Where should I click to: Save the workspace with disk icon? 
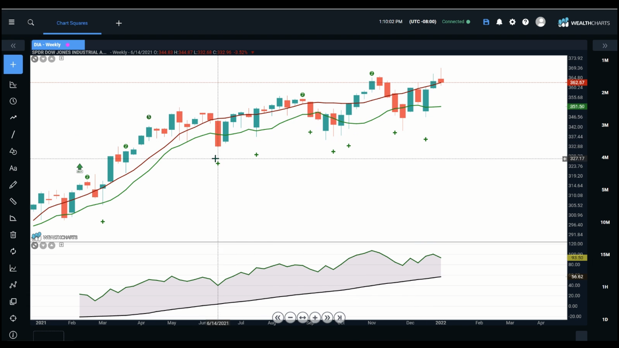[486, 22]
